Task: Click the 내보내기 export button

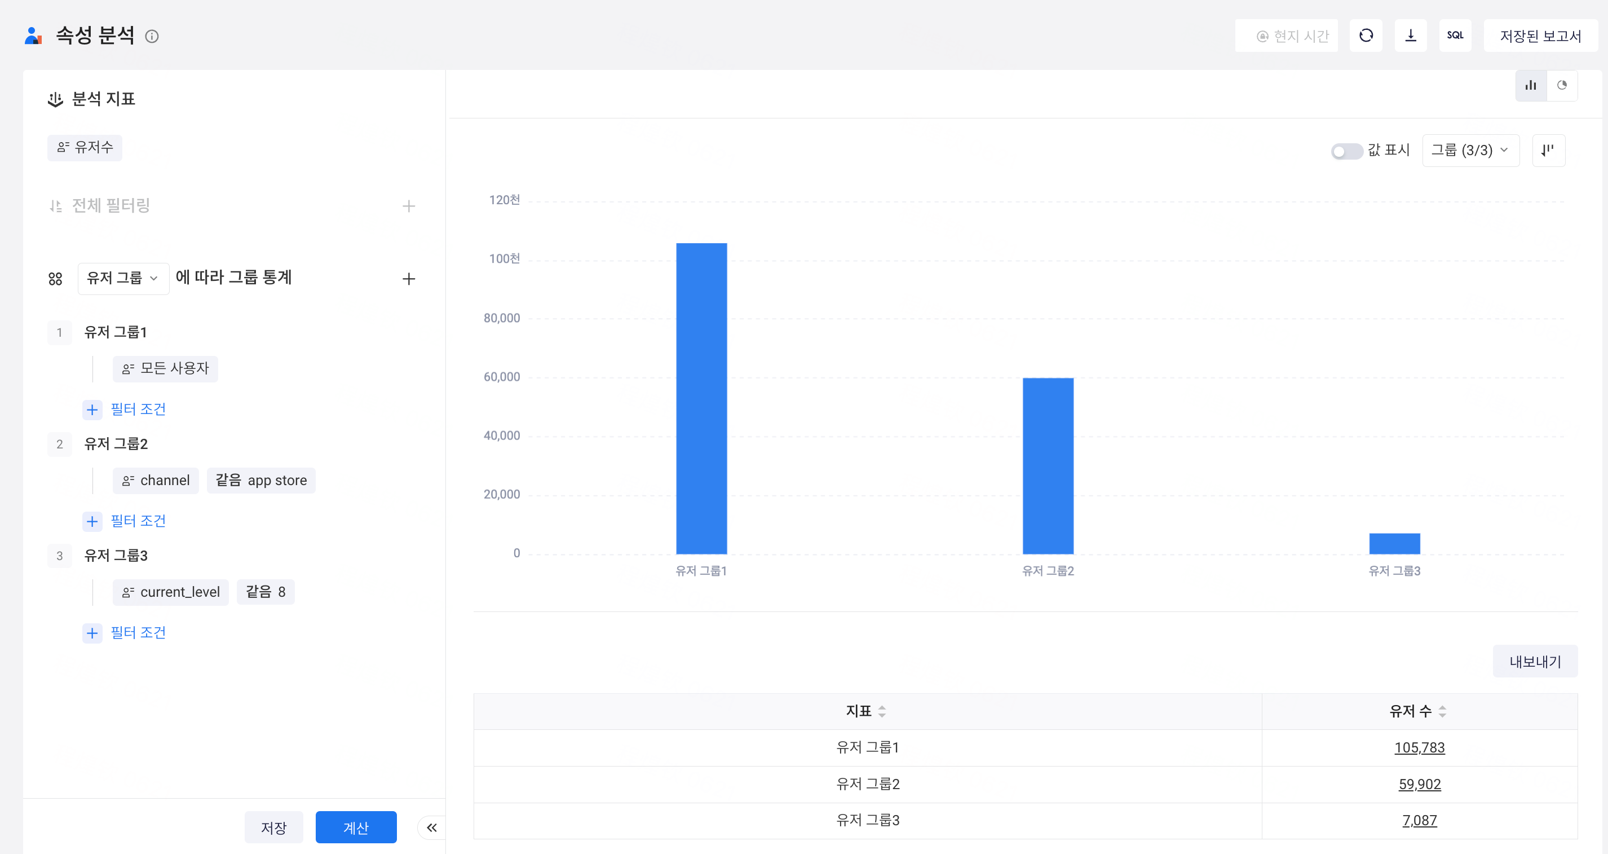Action: coord(1535,661)
